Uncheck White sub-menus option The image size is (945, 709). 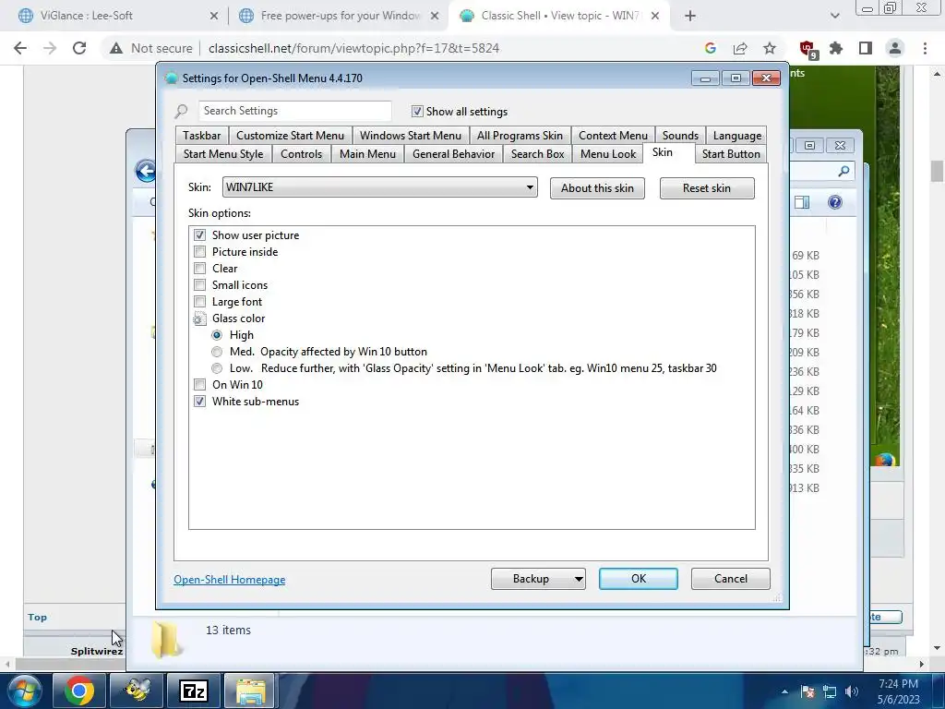coord(199,401)
